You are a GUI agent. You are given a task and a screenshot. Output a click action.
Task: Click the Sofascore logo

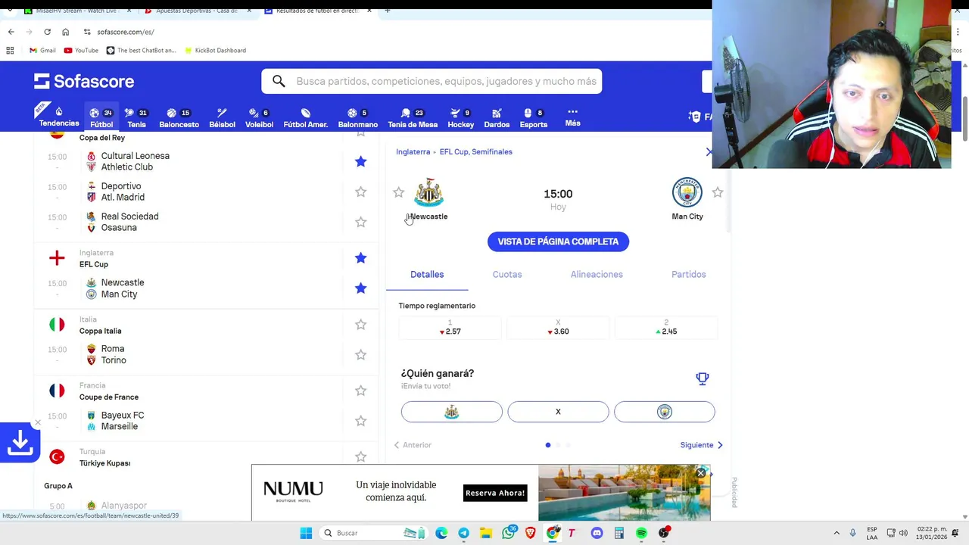84,81
